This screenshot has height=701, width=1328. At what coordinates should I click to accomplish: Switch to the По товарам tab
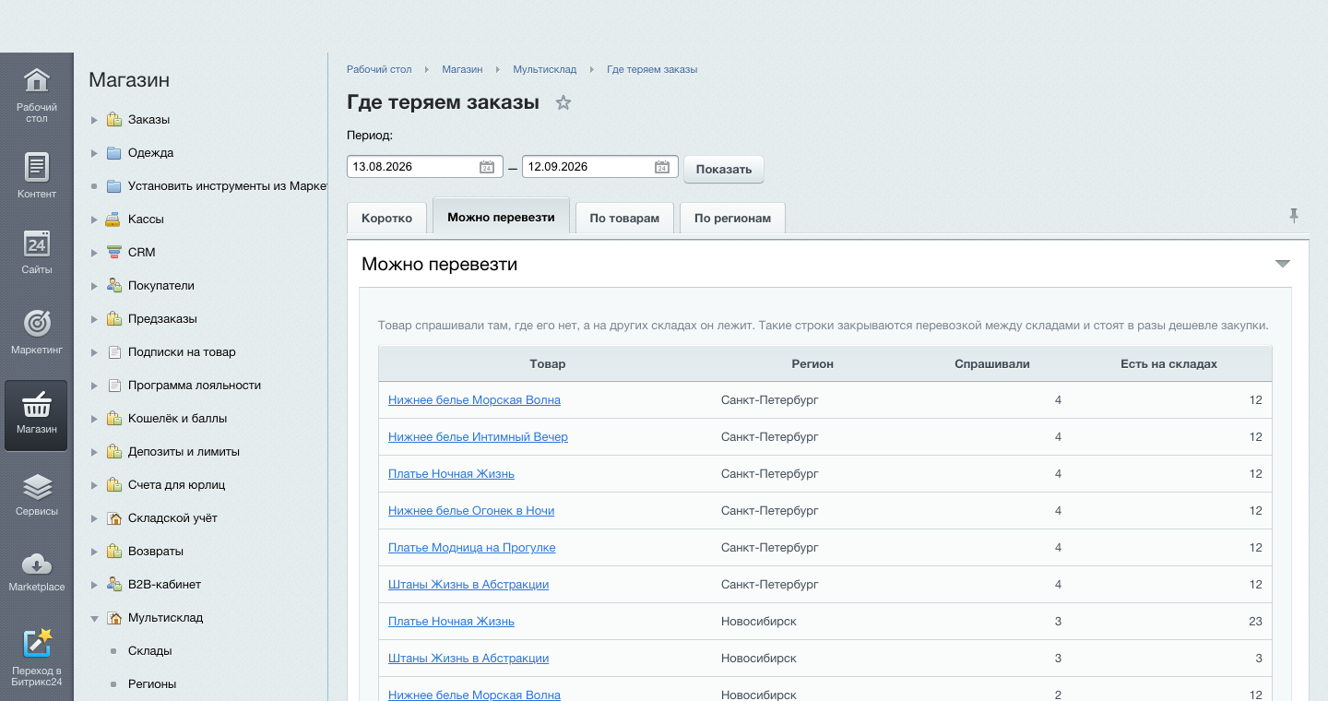pos(624,219)
